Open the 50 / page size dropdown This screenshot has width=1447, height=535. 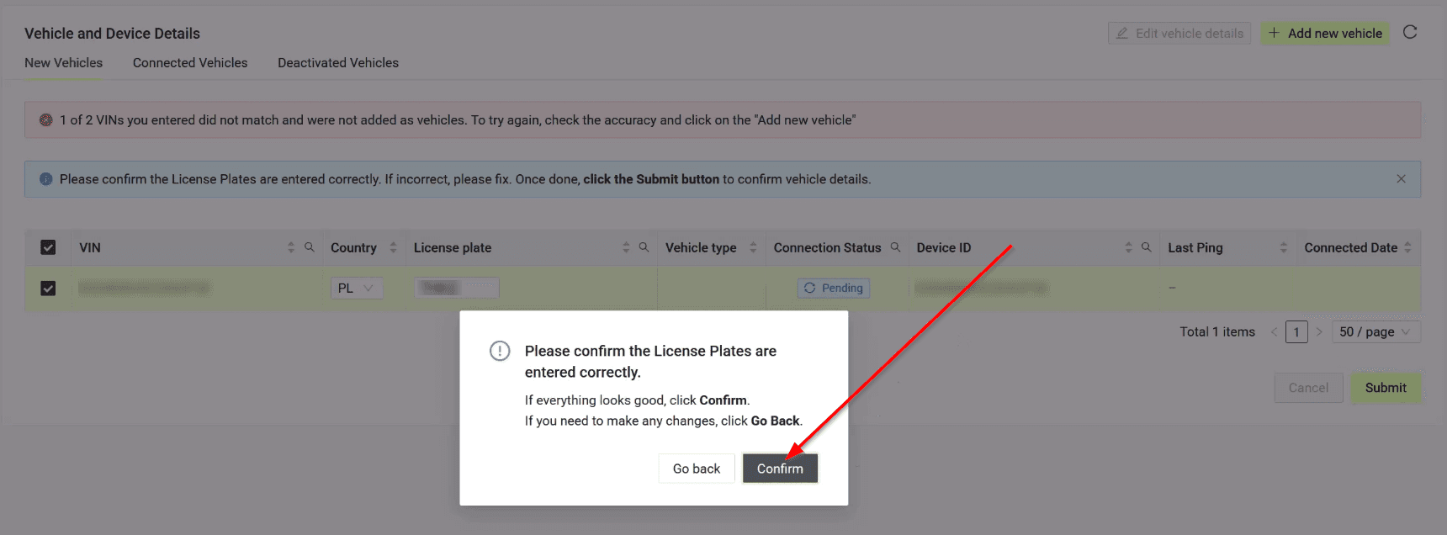pos(1375,332)
